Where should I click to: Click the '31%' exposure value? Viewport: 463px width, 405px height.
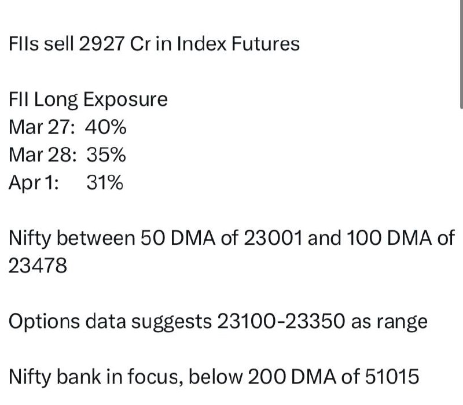tap(105, 182)
